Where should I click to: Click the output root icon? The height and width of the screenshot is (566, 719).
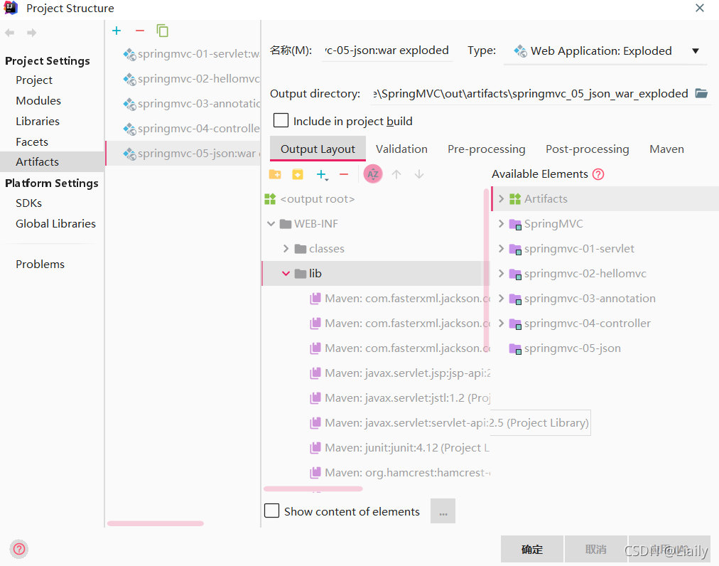(x=270, y=199)
